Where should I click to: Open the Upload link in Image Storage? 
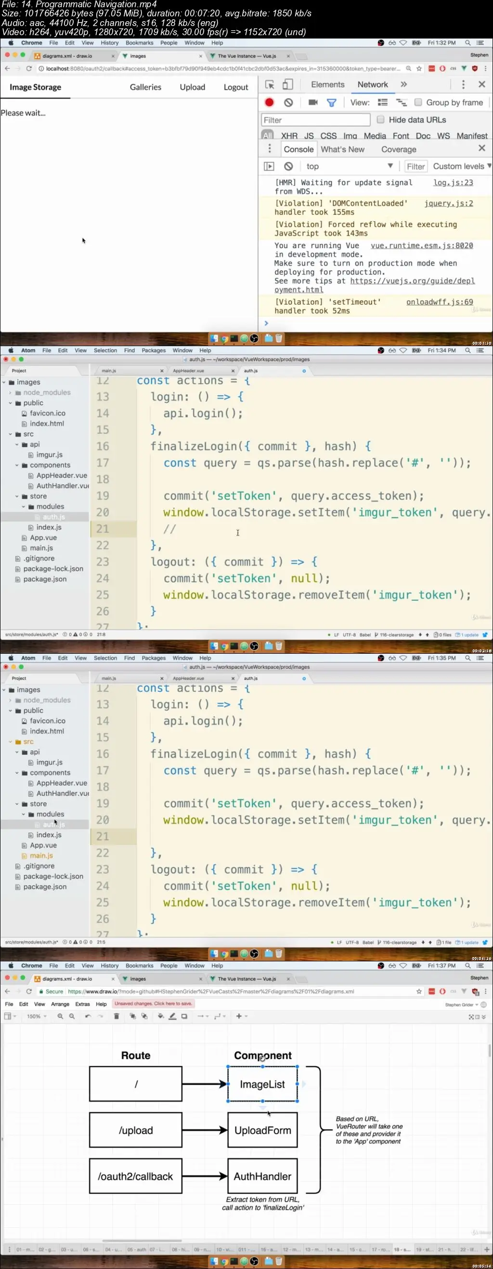(192, 87)
